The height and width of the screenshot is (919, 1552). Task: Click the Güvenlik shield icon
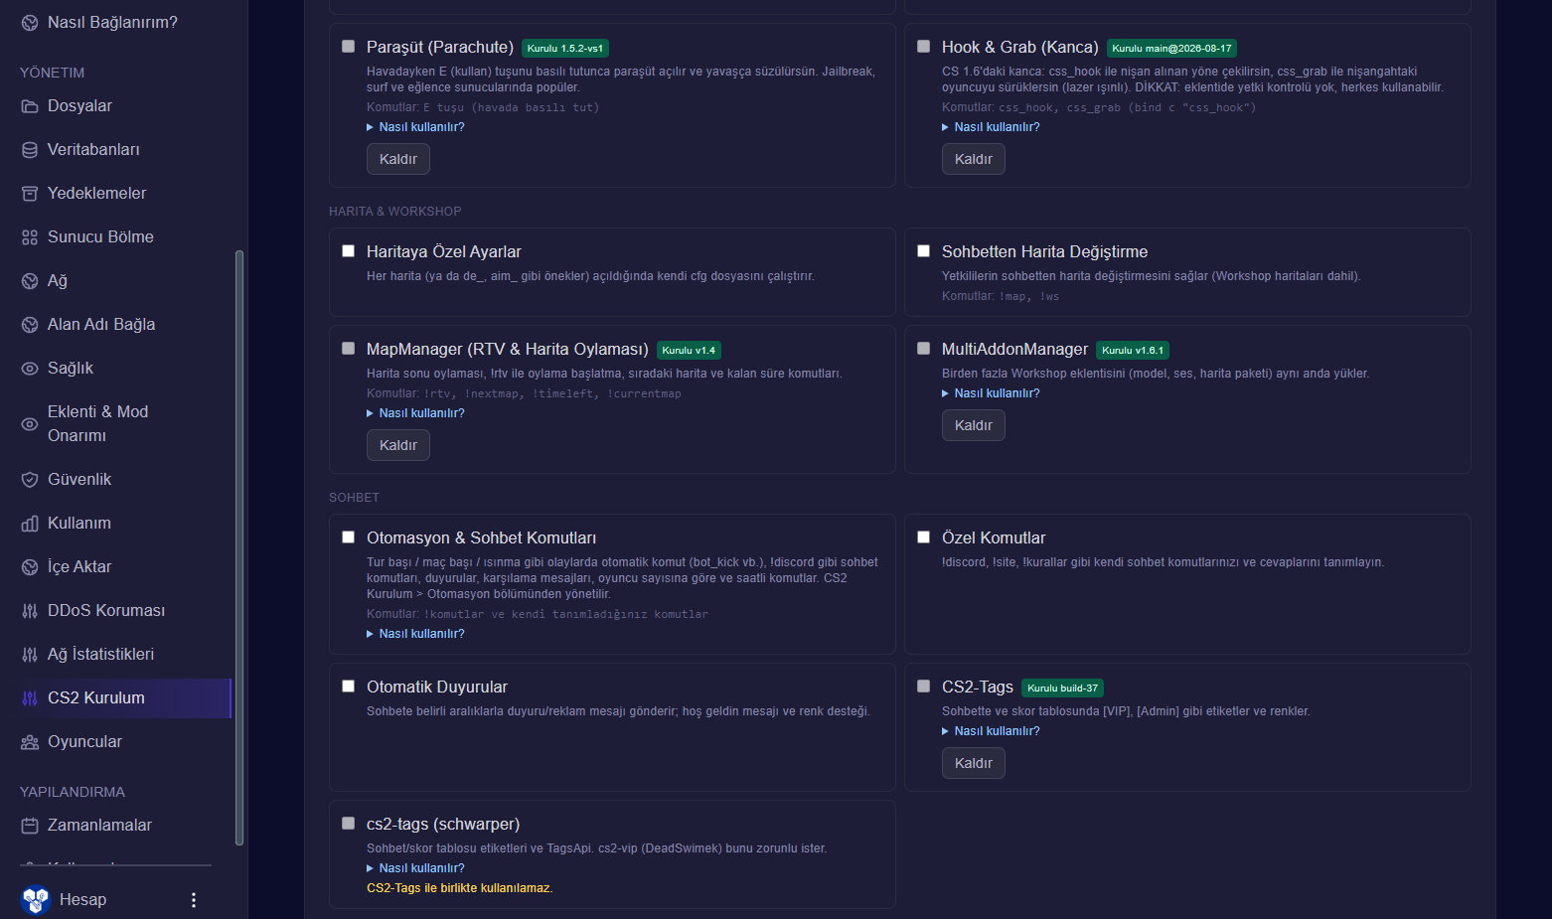[x=30, y=480]
